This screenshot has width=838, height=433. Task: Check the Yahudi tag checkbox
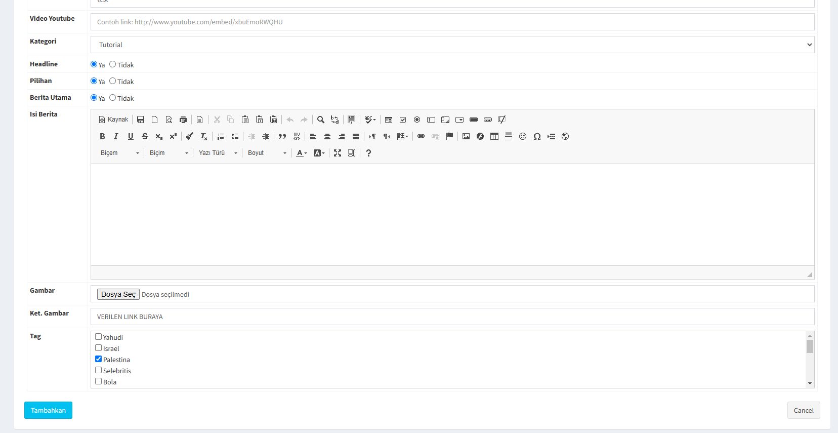coord(99,337)
